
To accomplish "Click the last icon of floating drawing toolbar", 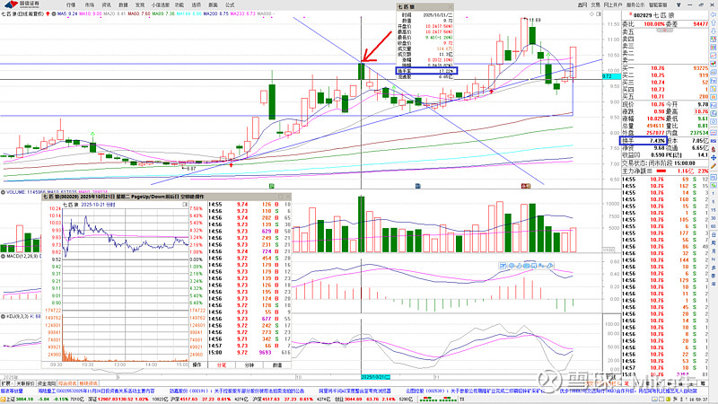I will [549, 265].
